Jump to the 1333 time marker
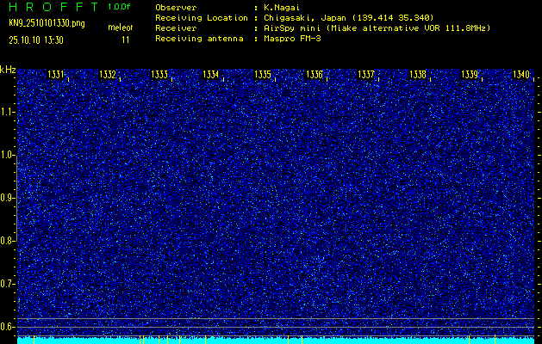The width and height of the screenshot is (542, 344). click(159, 76)
